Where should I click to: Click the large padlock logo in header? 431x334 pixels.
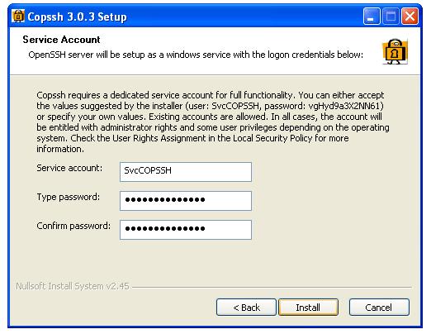[395, 51]
